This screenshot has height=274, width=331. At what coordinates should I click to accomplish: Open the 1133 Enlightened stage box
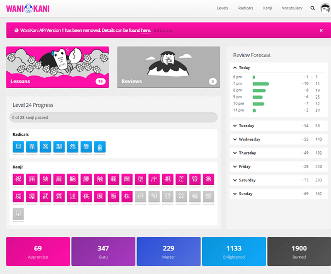coord(234,252)
